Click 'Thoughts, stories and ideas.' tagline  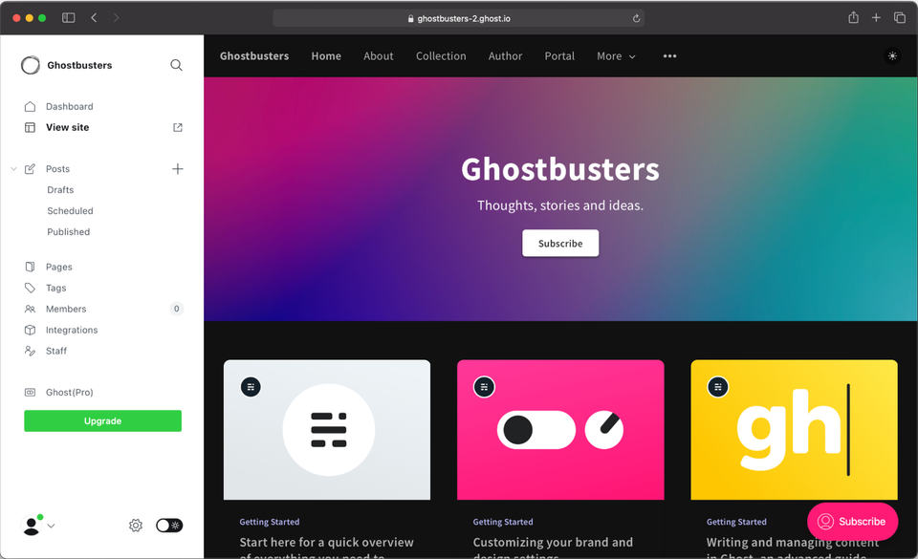(x=560, y=205)
